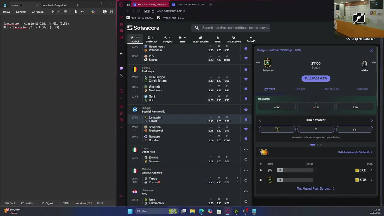Open Opera sidebar settings gear
Screen dimensions: 384x216
tap(121, 120)
